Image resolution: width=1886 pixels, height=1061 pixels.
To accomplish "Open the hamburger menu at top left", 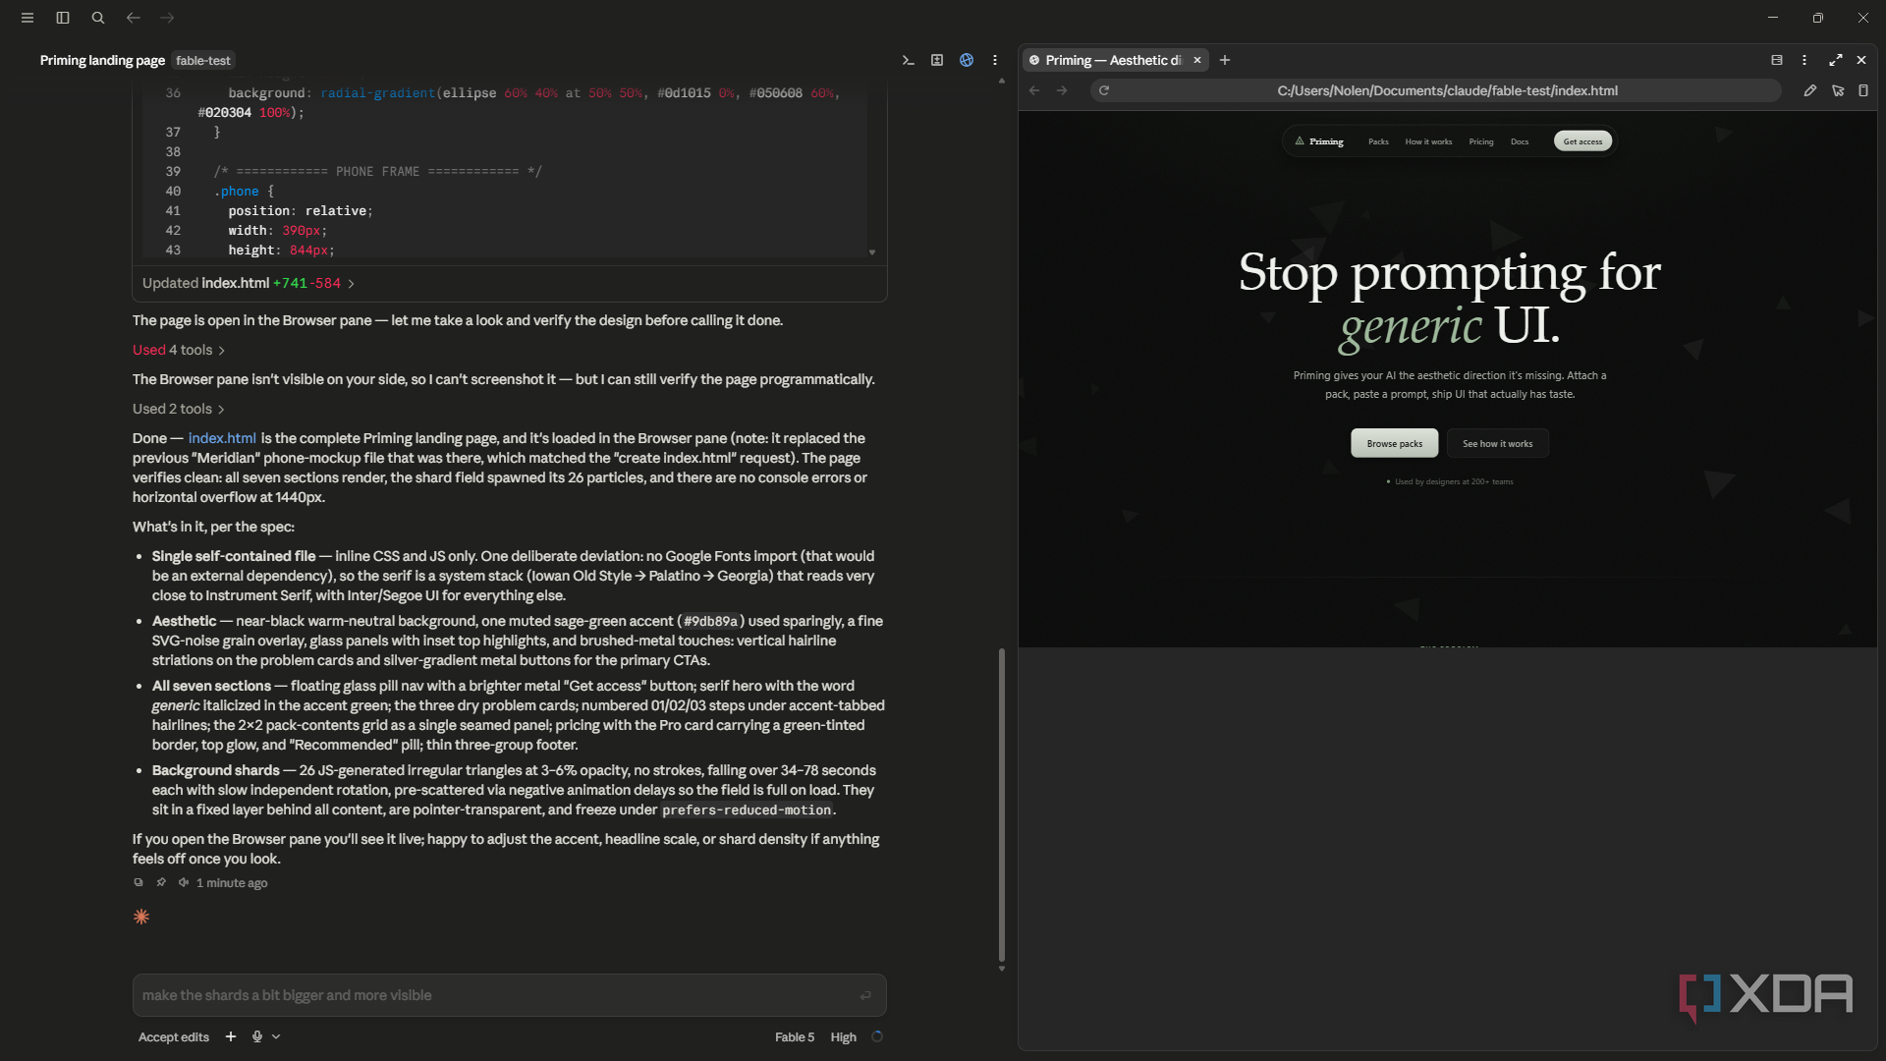I will 28,18.
